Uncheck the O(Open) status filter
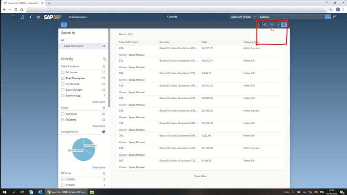Image resolution: width=347 pixels, height=195 pixels. click(63, 119)
